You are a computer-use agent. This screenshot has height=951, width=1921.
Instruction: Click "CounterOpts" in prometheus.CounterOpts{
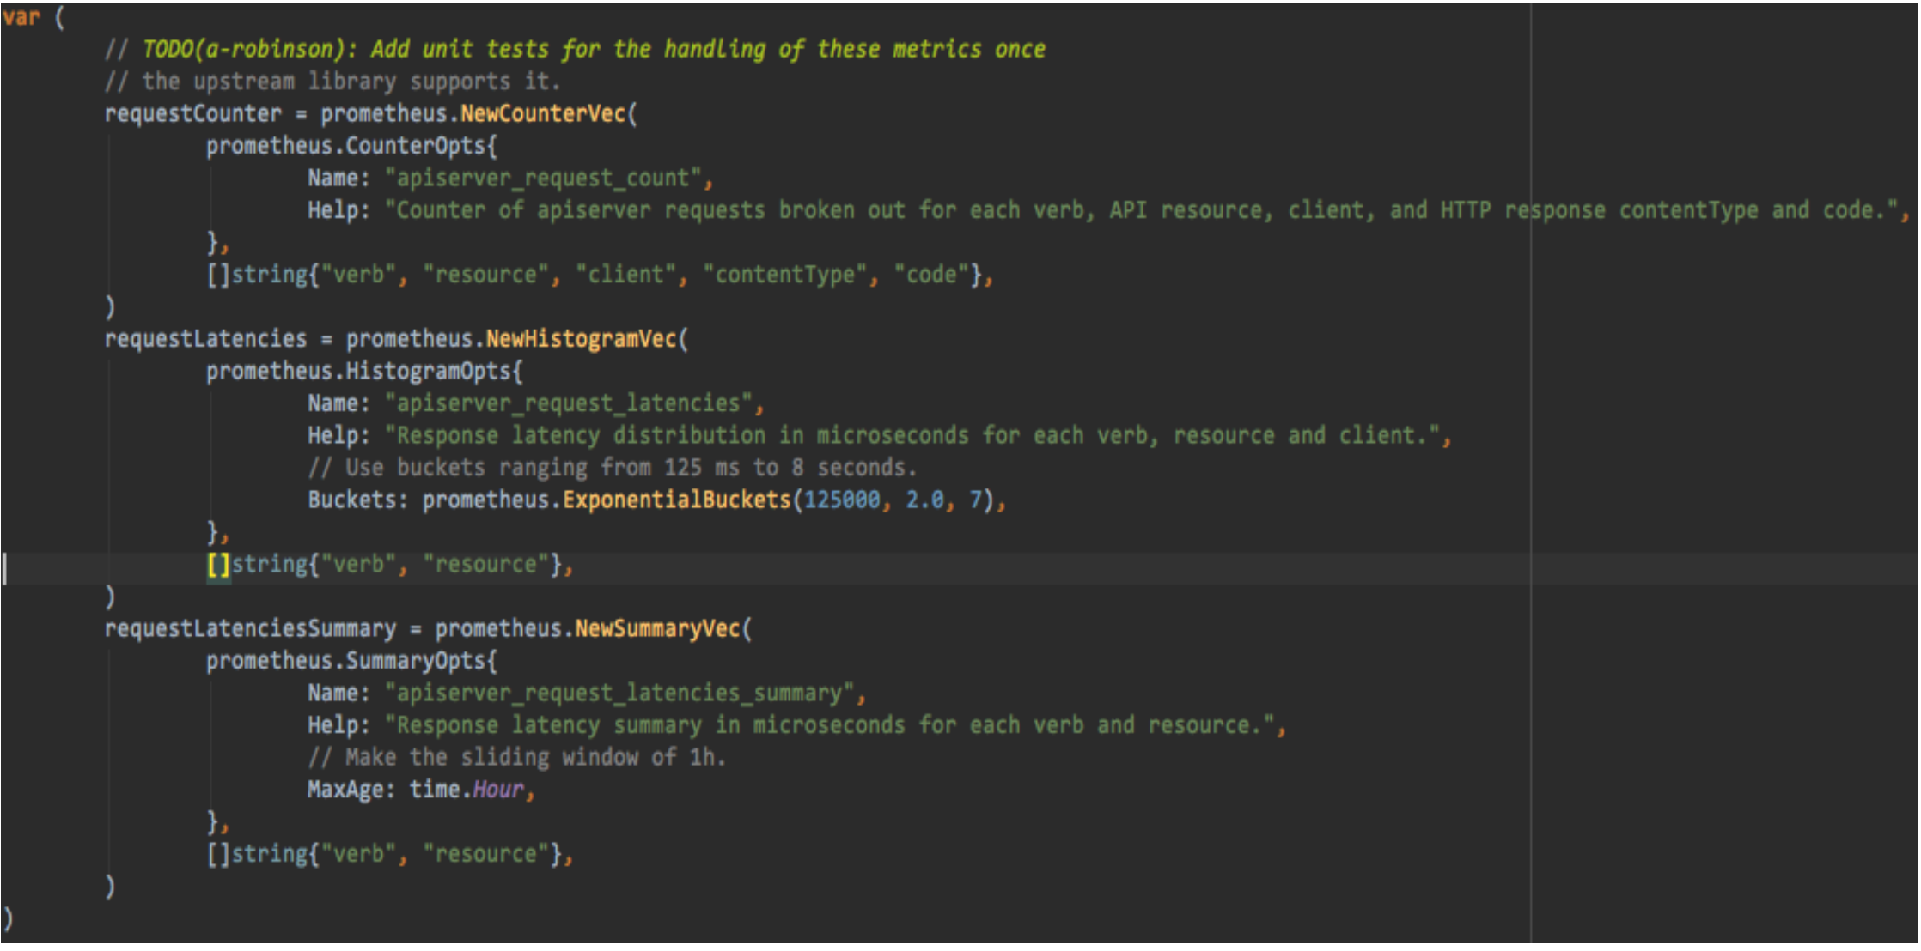416,146
